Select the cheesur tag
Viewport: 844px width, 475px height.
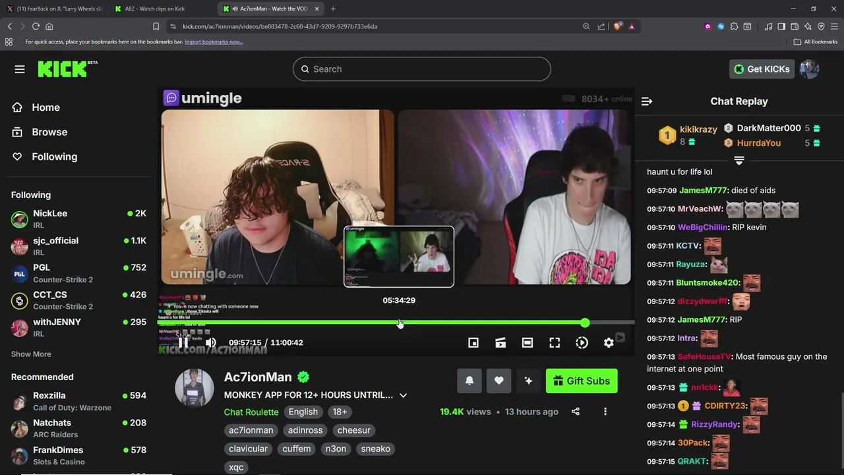pos(354,430)
